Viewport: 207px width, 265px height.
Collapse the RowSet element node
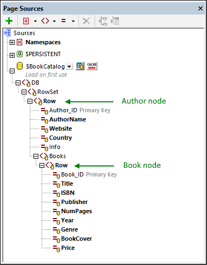pyautogui.click(x=24, y=92)
